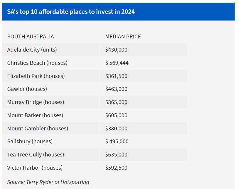
Task: Click the "SA's top 10 affordable places" title banner
Action: 71,12
